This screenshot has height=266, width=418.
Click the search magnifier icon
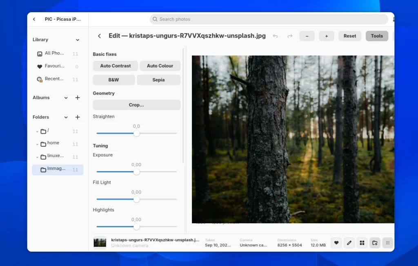[x=155, y=19]
